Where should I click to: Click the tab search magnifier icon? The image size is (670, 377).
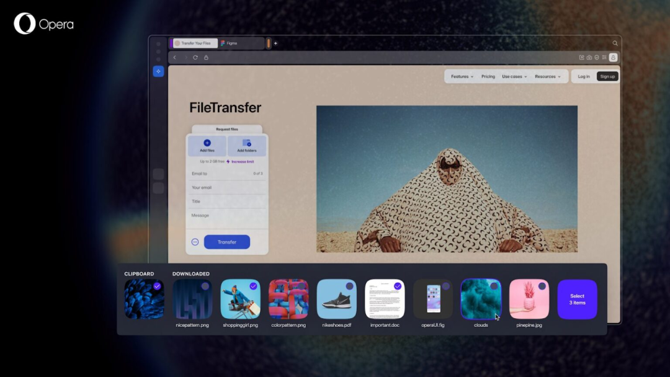tap(615, 43)
